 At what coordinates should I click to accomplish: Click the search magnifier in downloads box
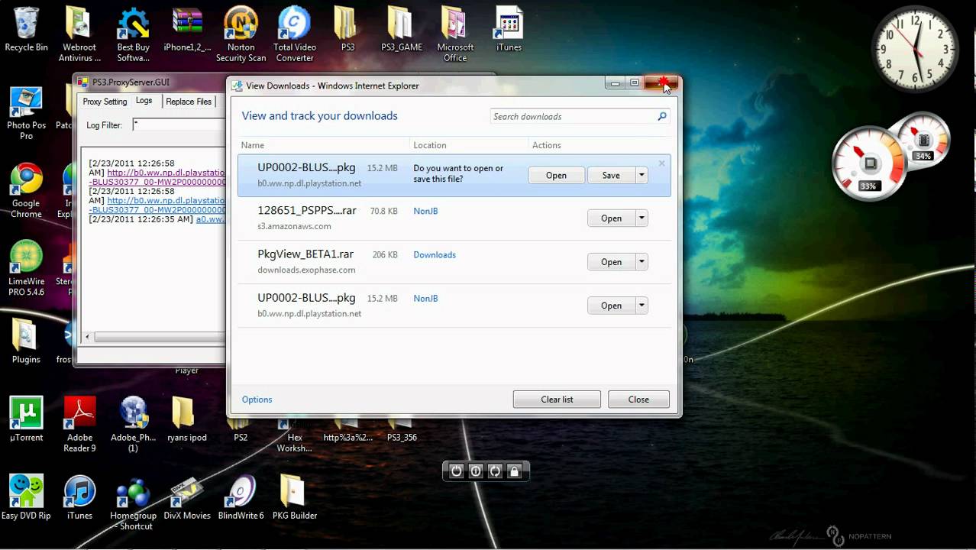[662, 116]
